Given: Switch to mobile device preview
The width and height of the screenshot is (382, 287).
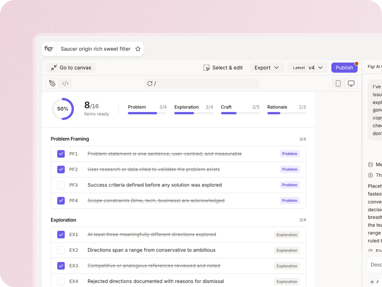Looking at the screenshot, I should coord(338,83).
